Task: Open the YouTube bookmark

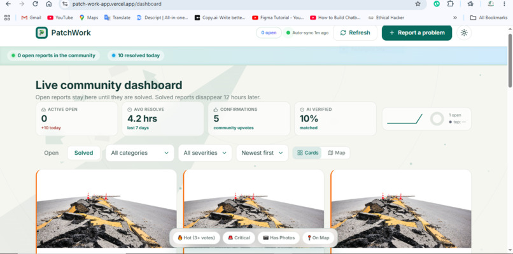Action: (60, 18)
